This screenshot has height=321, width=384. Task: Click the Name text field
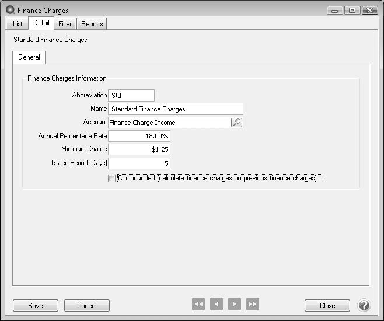(175, 109)
